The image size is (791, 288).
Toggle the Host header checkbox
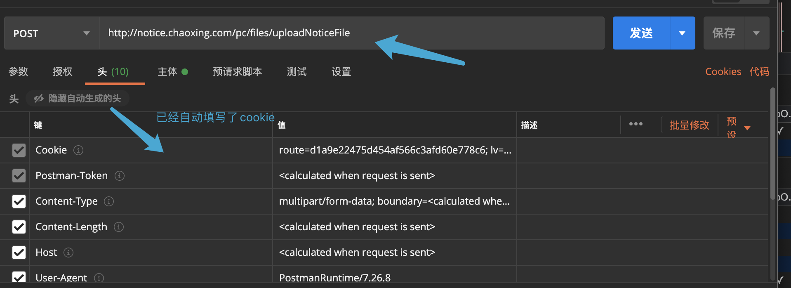point(19,253)
